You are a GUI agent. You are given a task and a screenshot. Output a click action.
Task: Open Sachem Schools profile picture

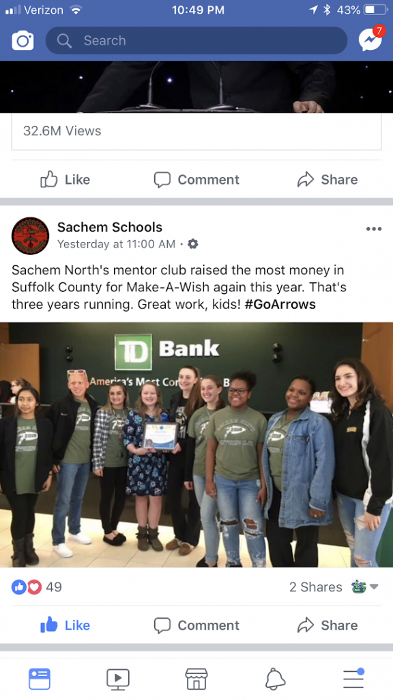click(30, 236)
